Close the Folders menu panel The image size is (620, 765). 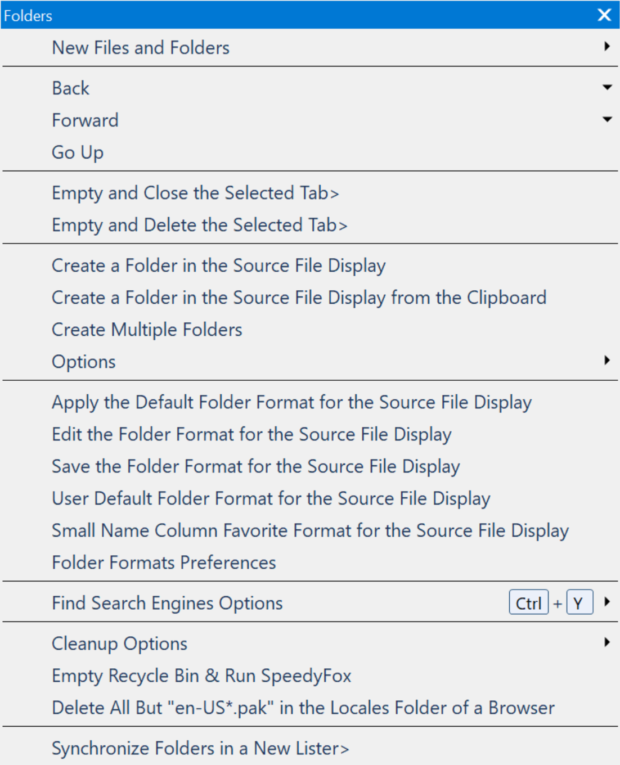click(604, 15)
